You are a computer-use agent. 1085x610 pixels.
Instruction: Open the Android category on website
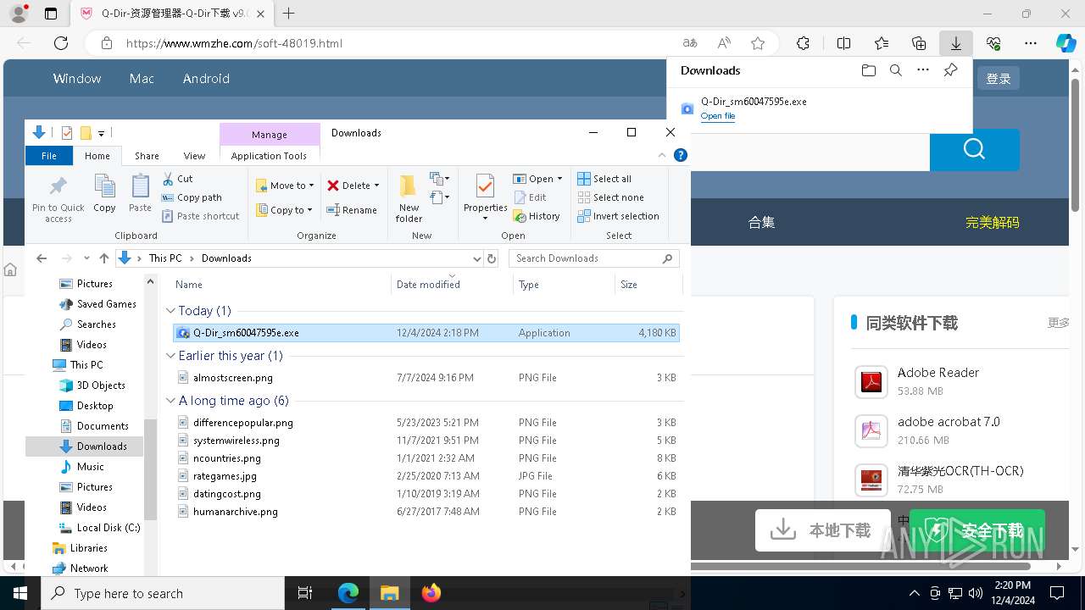(206, 78)
